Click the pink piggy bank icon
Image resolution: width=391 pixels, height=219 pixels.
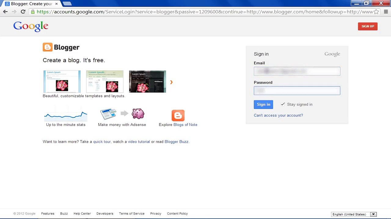(138, 114)
